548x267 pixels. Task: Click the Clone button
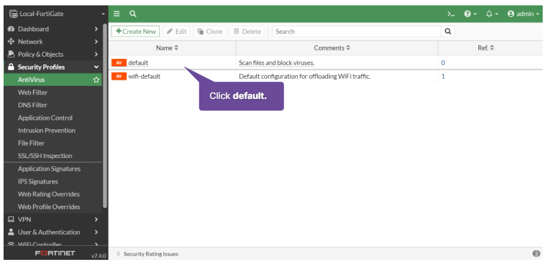point(210,32)
